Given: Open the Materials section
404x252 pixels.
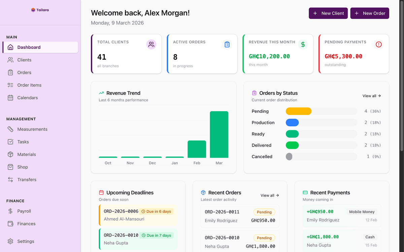Looking at the screenshot, I should (27, 154).
